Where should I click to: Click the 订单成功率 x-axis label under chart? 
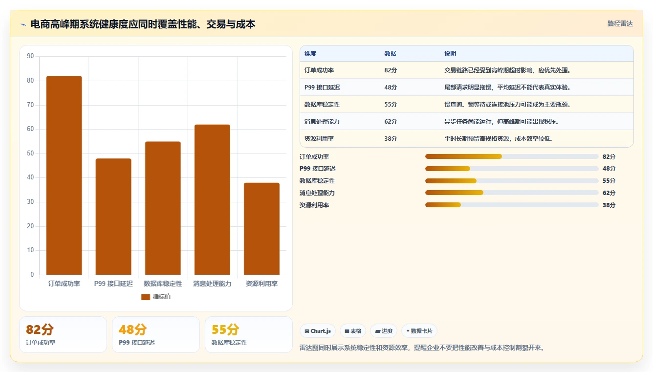coord(64,284)
